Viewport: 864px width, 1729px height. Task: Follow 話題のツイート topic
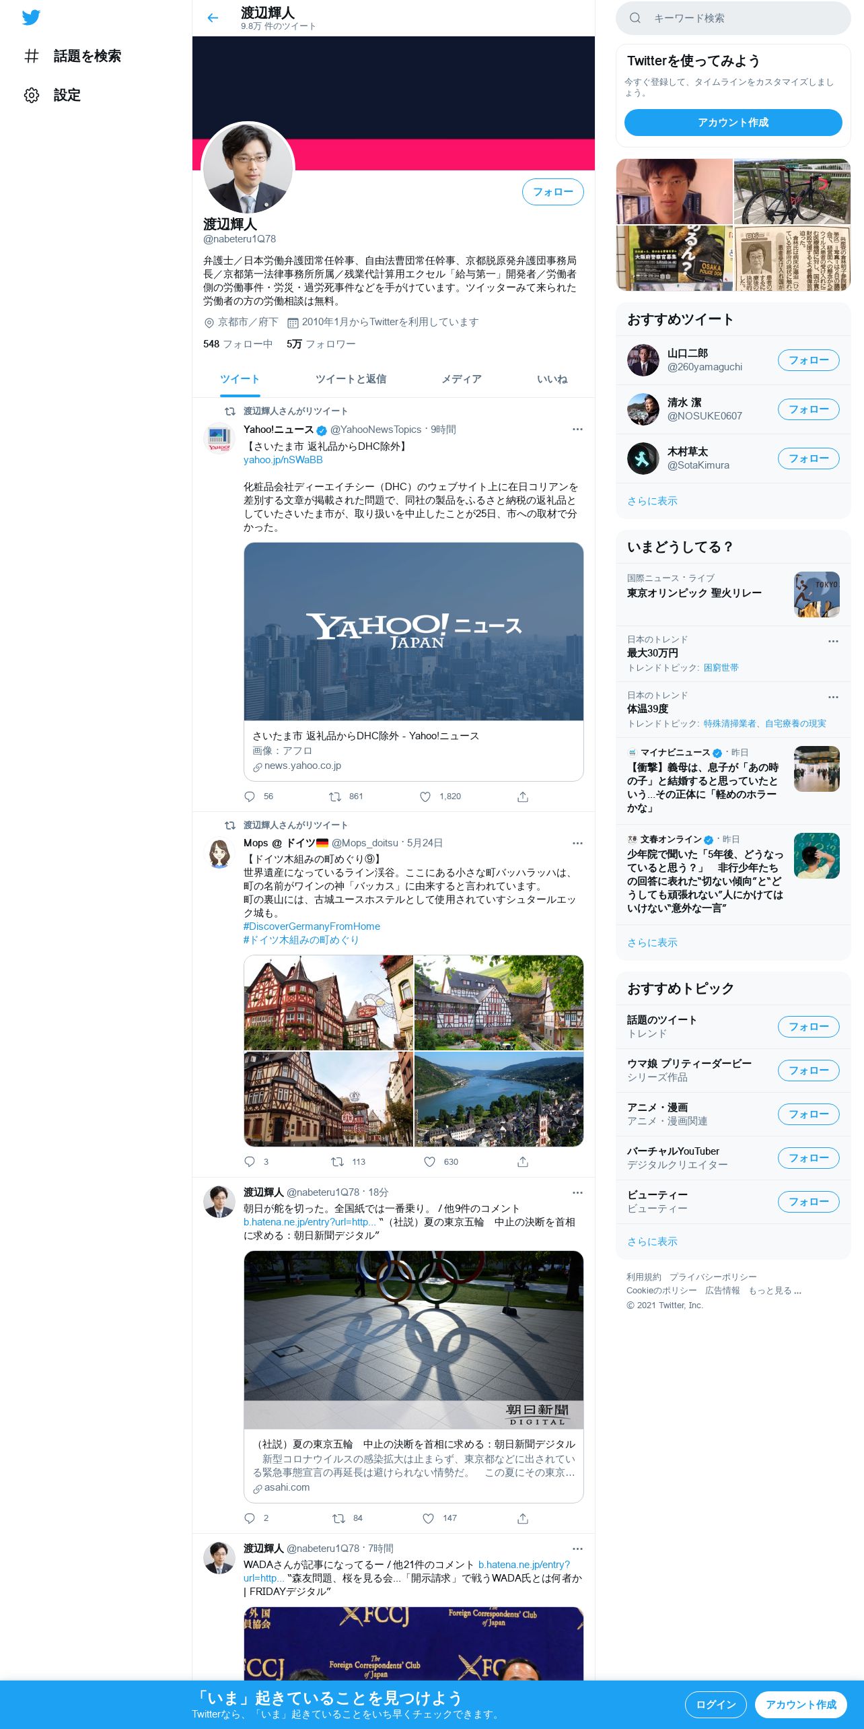(808, 1027)
